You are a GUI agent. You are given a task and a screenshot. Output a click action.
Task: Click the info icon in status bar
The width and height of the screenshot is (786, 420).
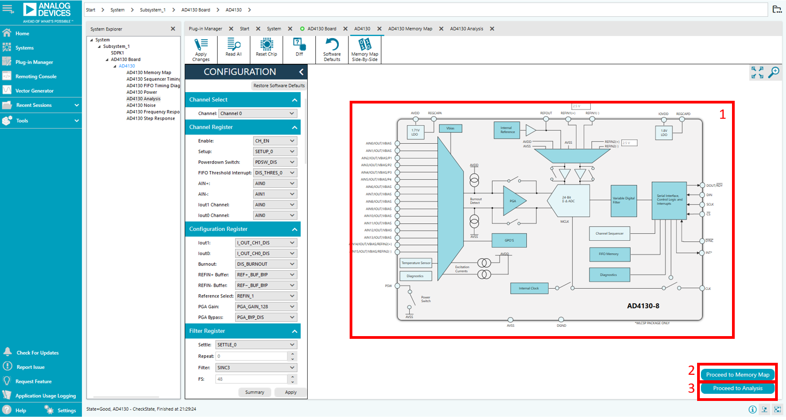(x=752, y=410)
